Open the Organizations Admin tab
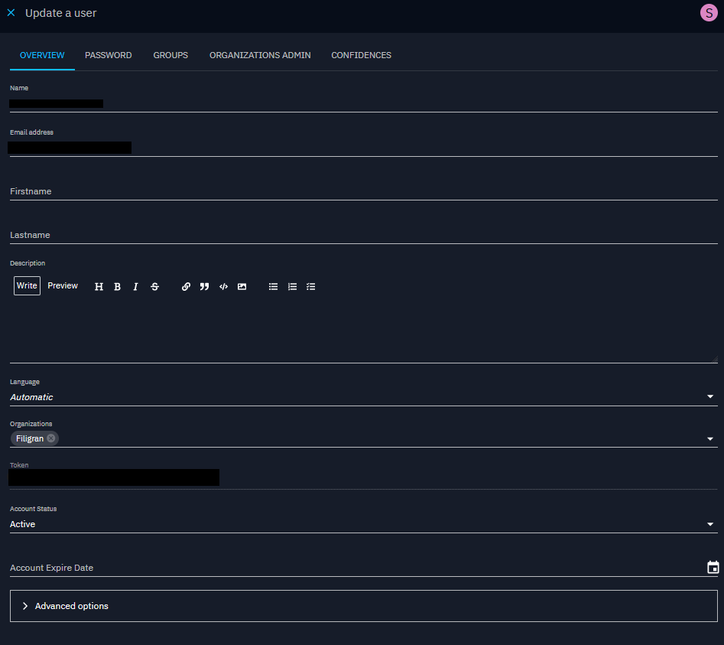 [x=260, y=55]
